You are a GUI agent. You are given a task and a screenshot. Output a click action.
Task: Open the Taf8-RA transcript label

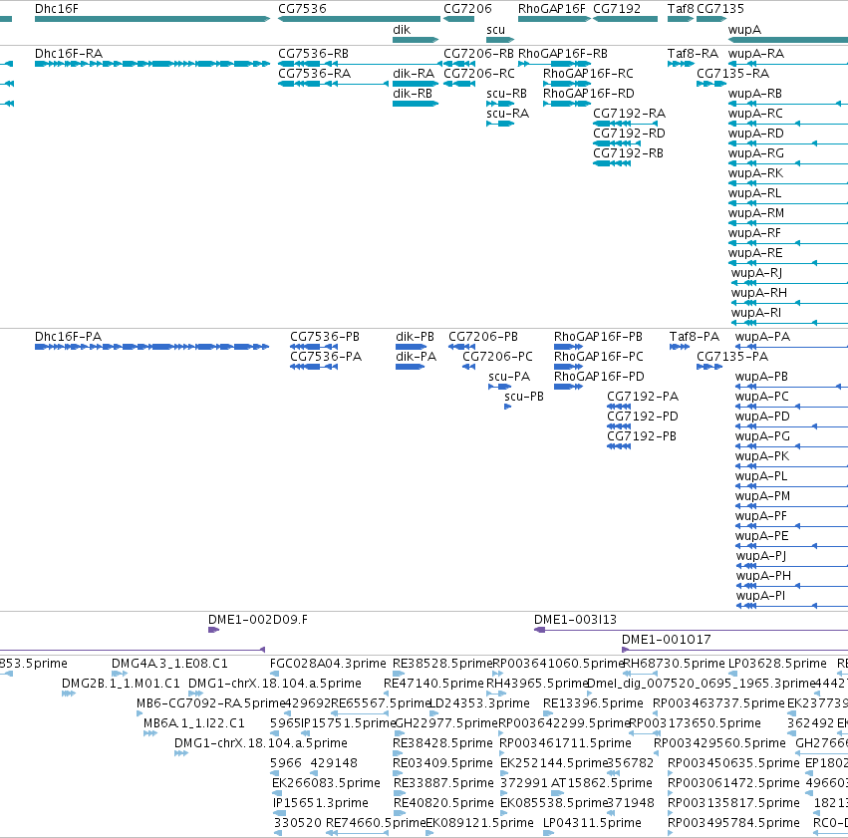coord(693,54)
